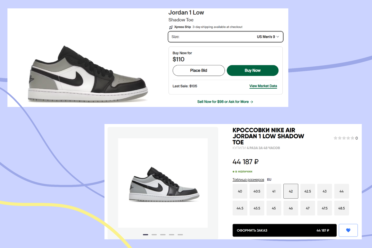Open the US Men's 9 size dropdown
372x248 pixels.
click(225, 37)
